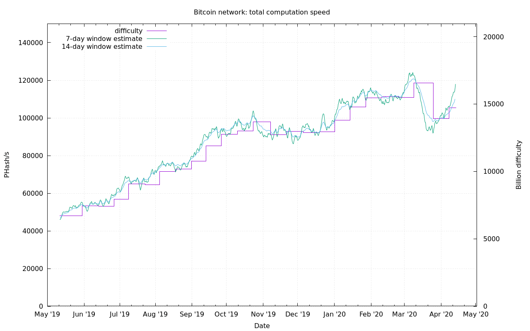Click the "Apr '20" date tick label
Viewport: 530px width, 331px height.
point(441,314)
